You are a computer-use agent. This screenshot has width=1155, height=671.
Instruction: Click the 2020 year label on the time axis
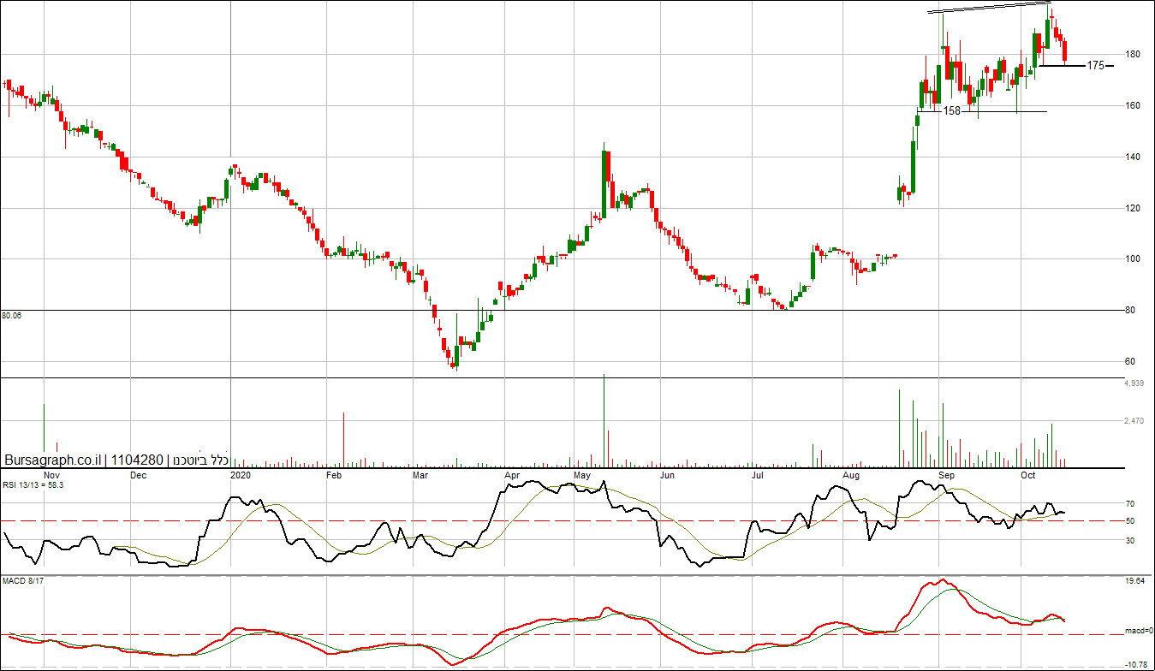click(x=242, y=474)
